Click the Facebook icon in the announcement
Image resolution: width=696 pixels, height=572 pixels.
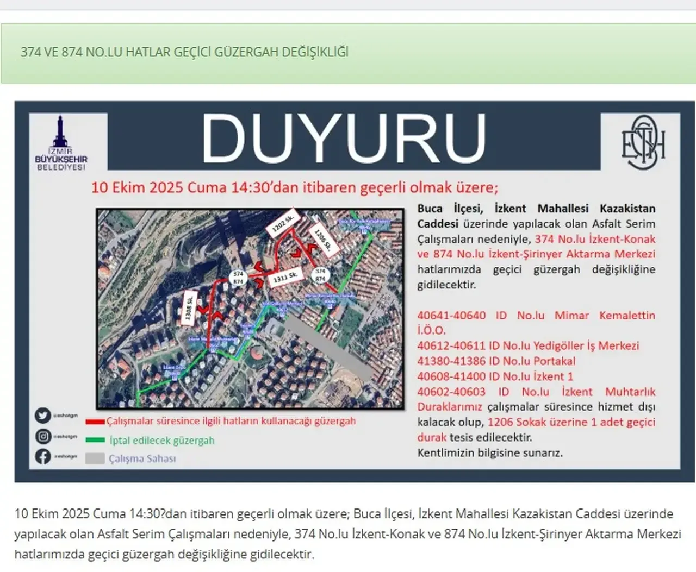(x=42, y=457)
